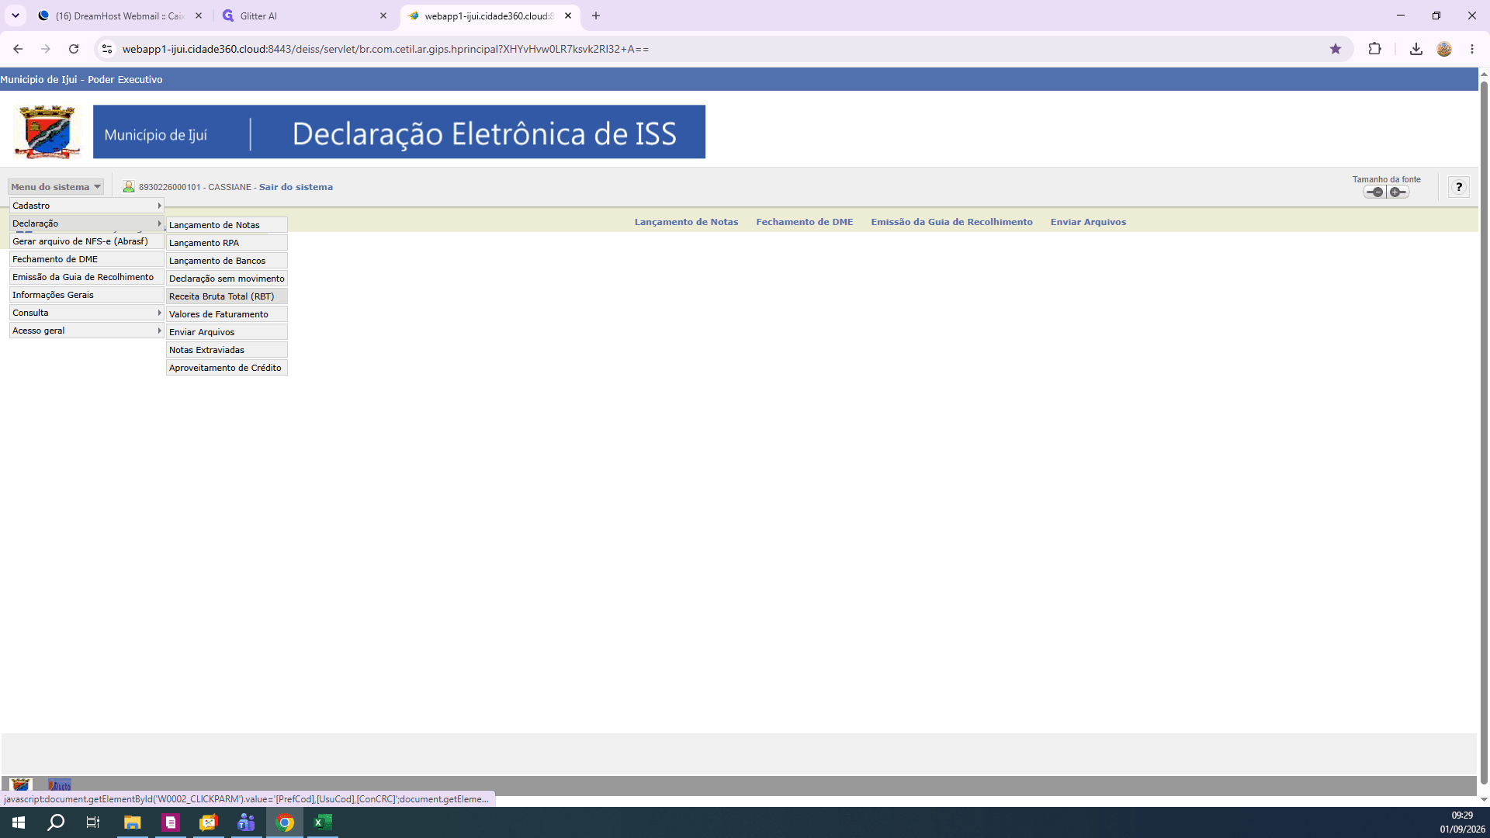The image size is (1490, 838).
Task: Switch to DreamHost Webmail tab
Action: click(120, 16)
